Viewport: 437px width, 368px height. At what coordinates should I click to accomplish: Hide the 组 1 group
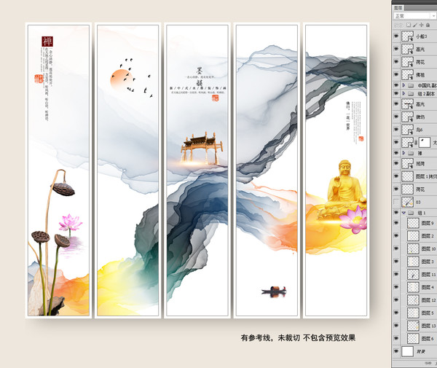coord(396,213)
